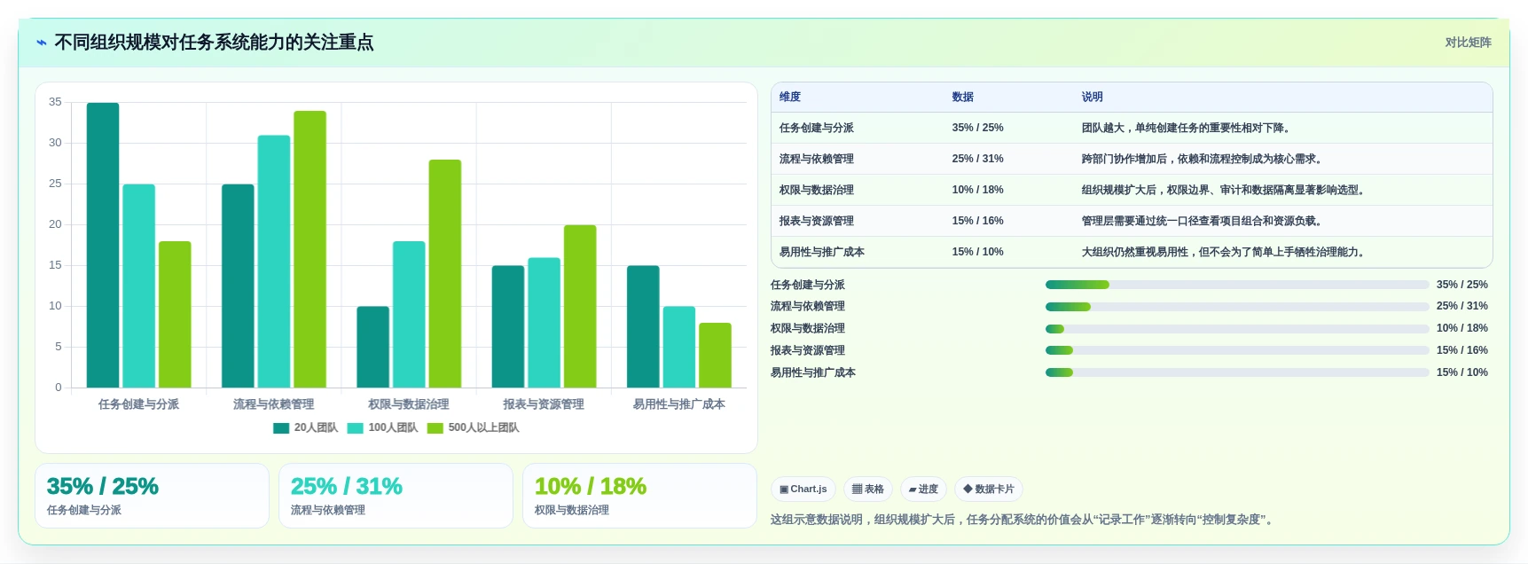Open the 35% / 25% 任务创建与分派 card
1528x564 pixels.
[152, 496]
